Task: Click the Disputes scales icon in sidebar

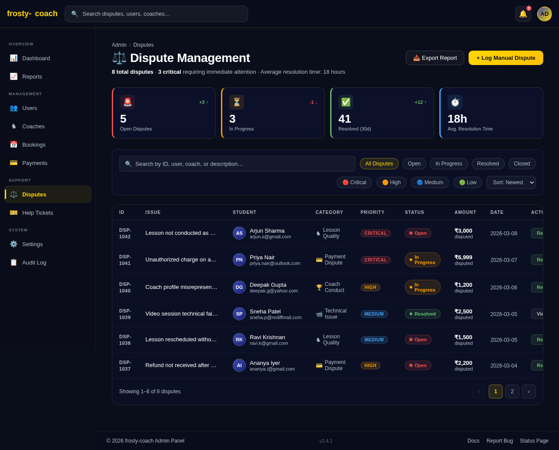Action: [x=14, y=194]
